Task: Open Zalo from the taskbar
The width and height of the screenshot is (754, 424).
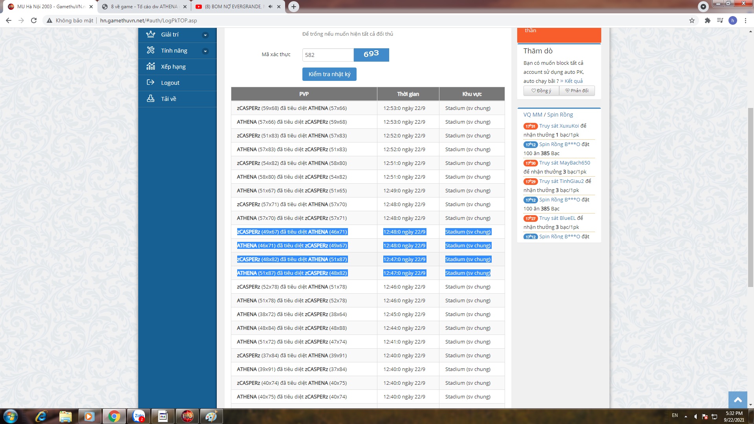Action: click(139, 416)
